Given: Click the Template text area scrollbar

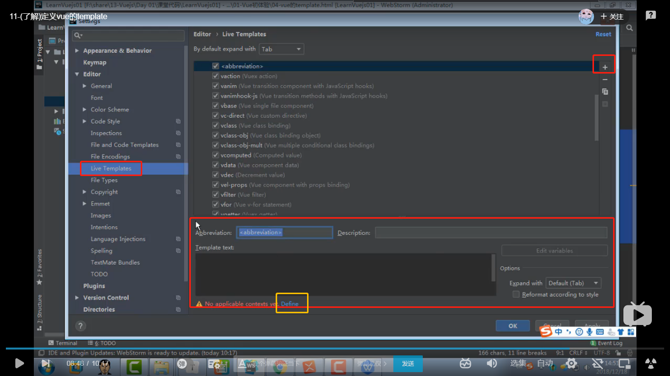Looking at the screenshot, I should pos(493,268).
